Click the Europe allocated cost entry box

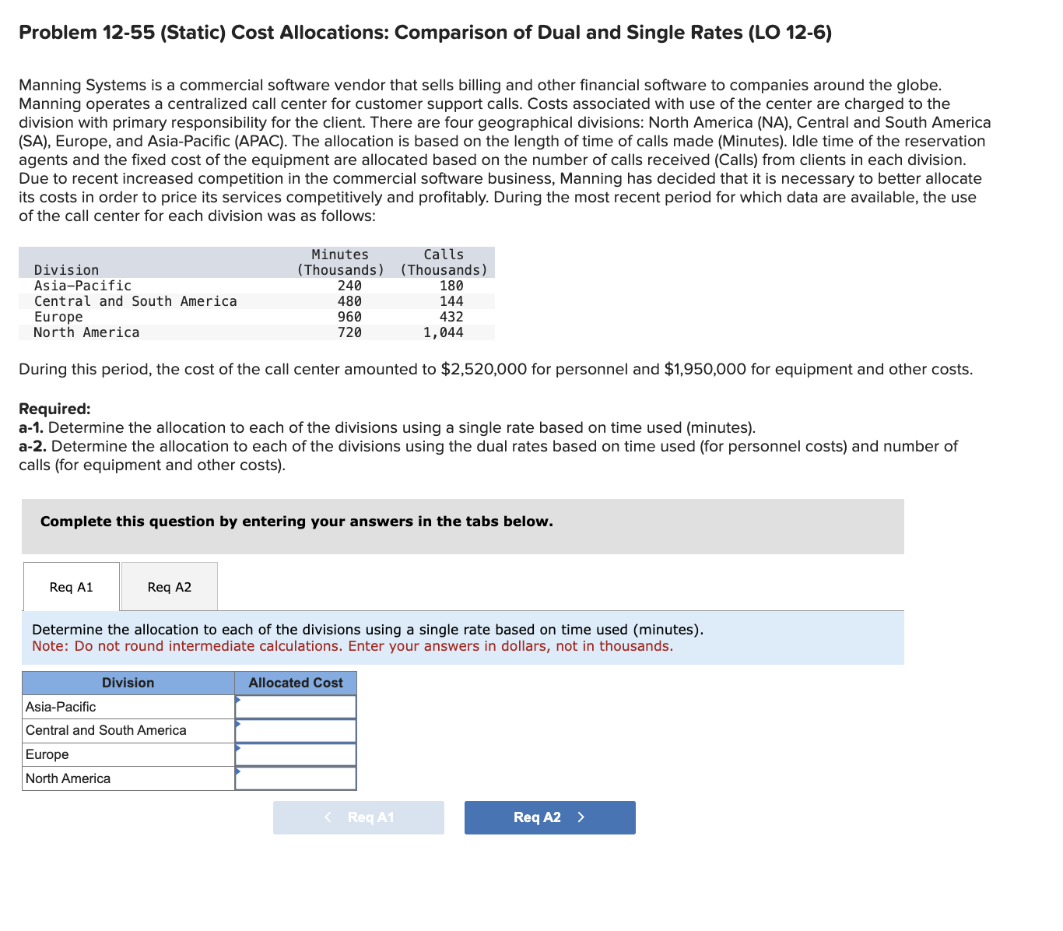pos(300,754)
